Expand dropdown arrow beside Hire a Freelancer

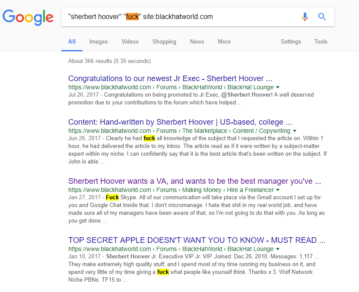pos(278,190)
